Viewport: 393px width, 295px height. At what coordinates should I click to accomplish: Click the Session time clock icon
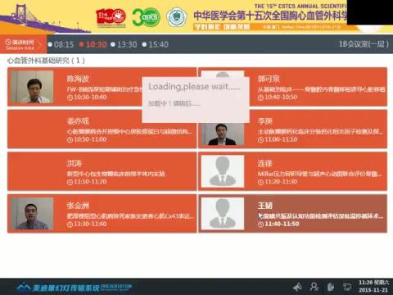8,42
